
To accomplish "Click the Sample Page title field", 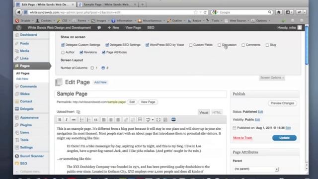I will (x=141, y=94).
